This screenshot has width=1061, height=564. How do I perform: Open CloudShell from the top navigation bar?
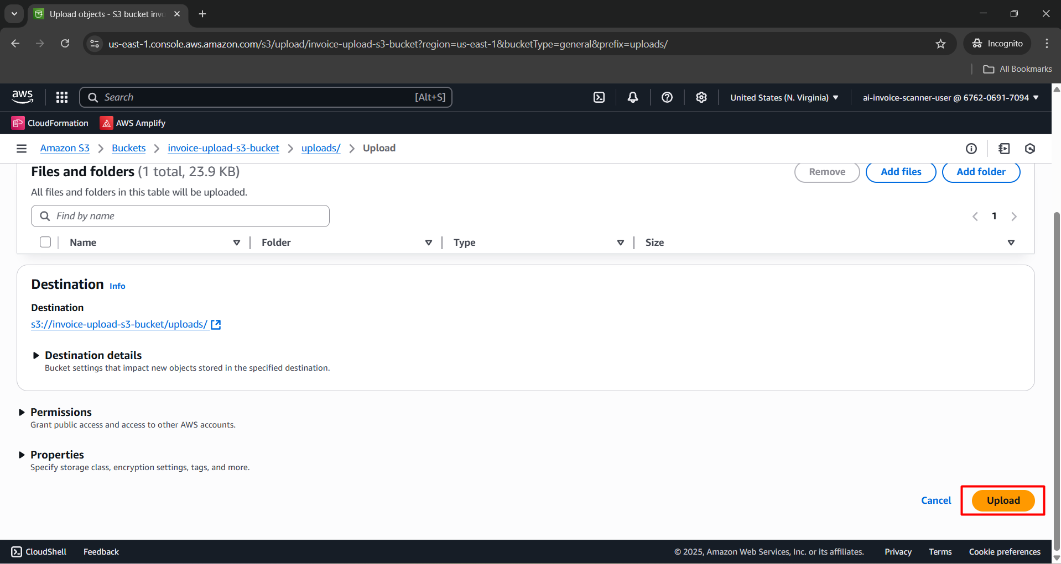click(599, 97)
